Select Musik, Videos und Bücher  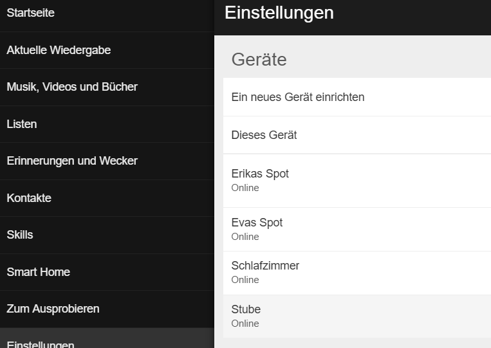pos(72,87)
